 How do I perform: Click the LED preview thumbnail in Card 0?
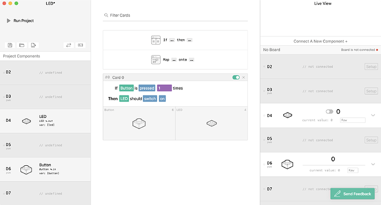coord(211,123)
